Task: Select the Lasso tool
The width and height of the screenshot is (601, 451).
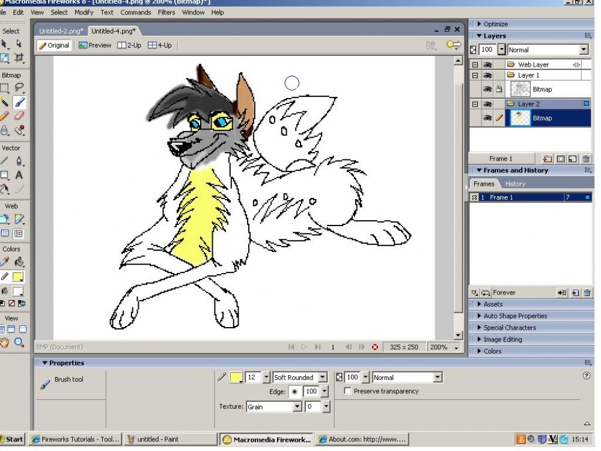Action: pyautogui.click(x=19, y=88)
